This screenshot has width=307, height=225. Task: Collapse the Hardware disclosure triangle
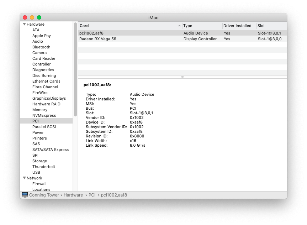(x=24, y=24)
